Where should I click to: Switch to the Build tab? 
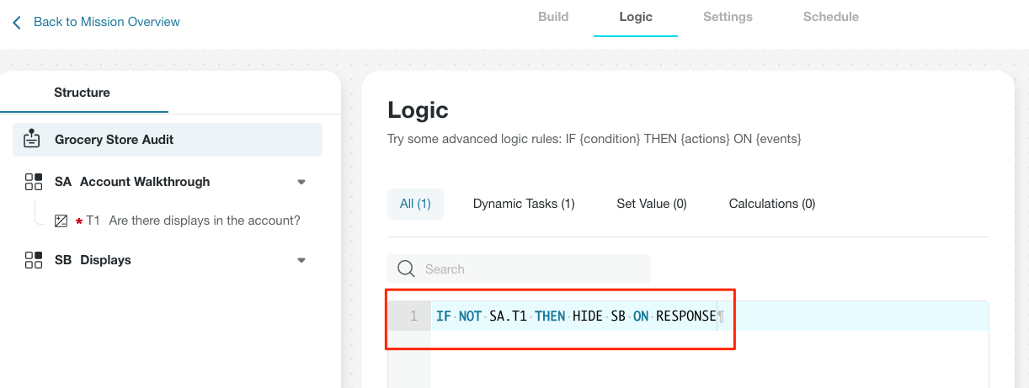point(553,17)
